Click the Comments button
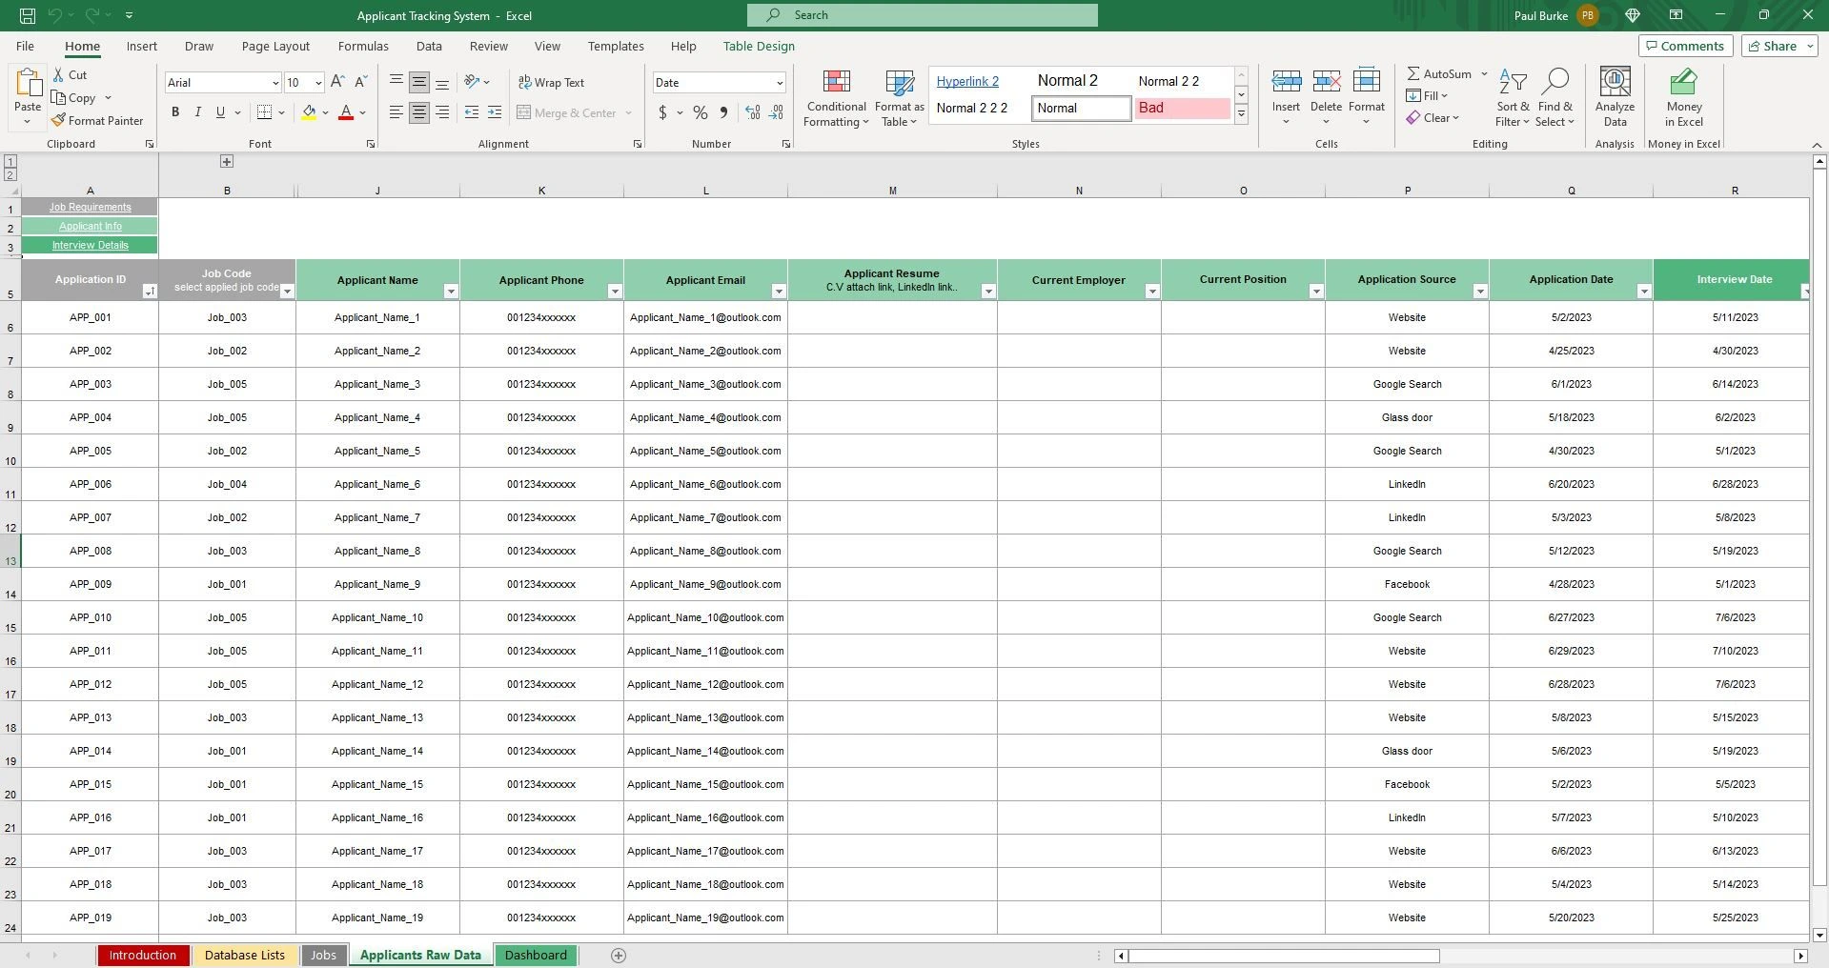This screenshot has width=1829, height=968. (x=1685, y=45)
